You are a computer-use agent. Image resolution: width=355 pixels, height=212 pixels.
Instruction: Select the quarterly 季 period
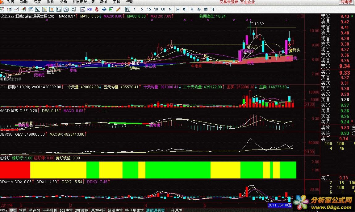pyautogui.click(x=206, y=9)
